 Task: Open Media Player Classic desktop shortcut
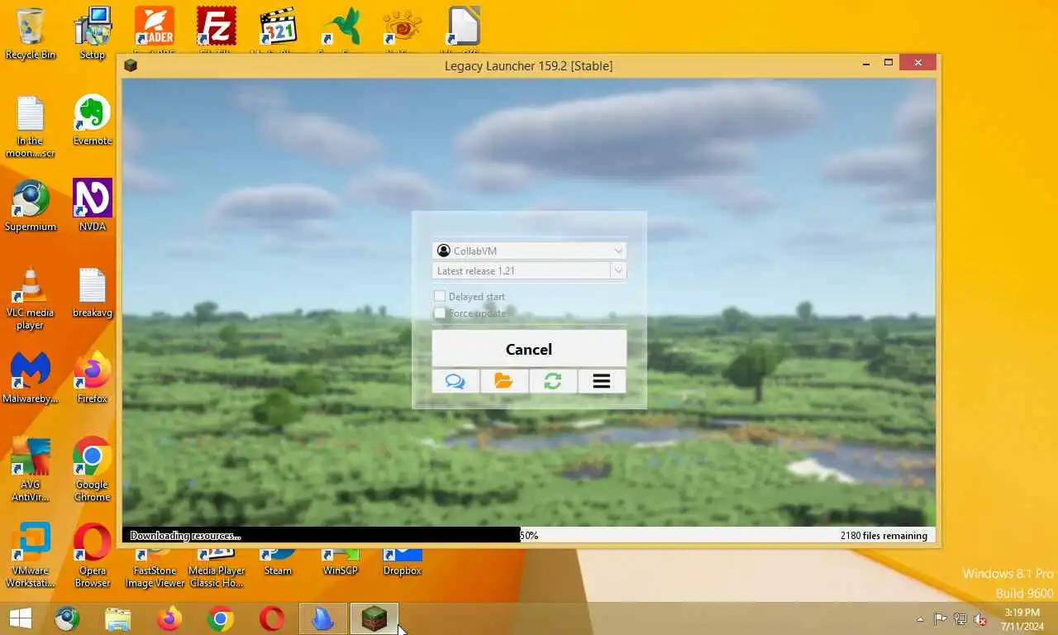tap(217, 568)
